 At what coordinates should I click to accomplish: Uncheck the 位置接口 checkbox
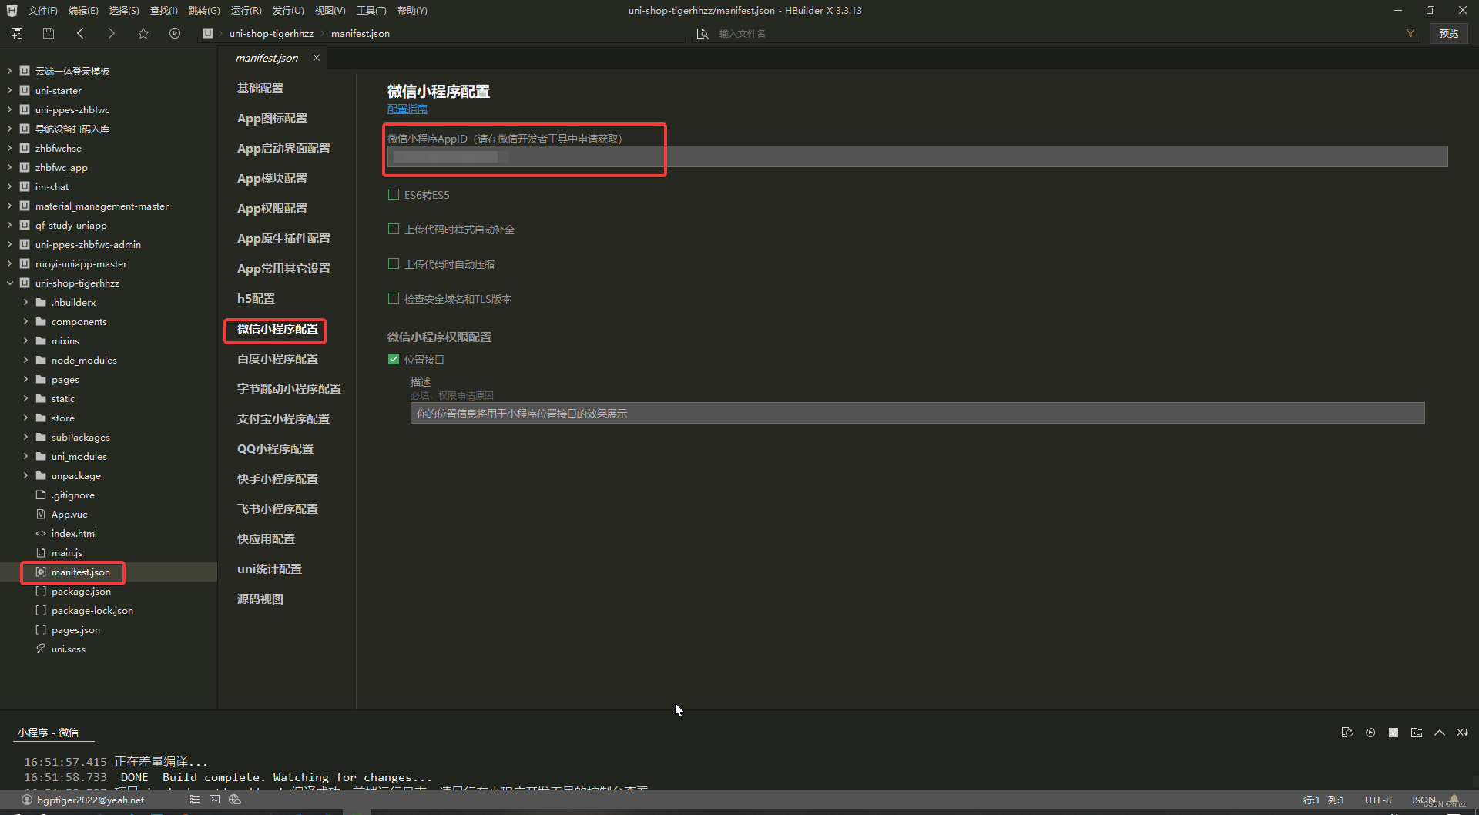394,359
